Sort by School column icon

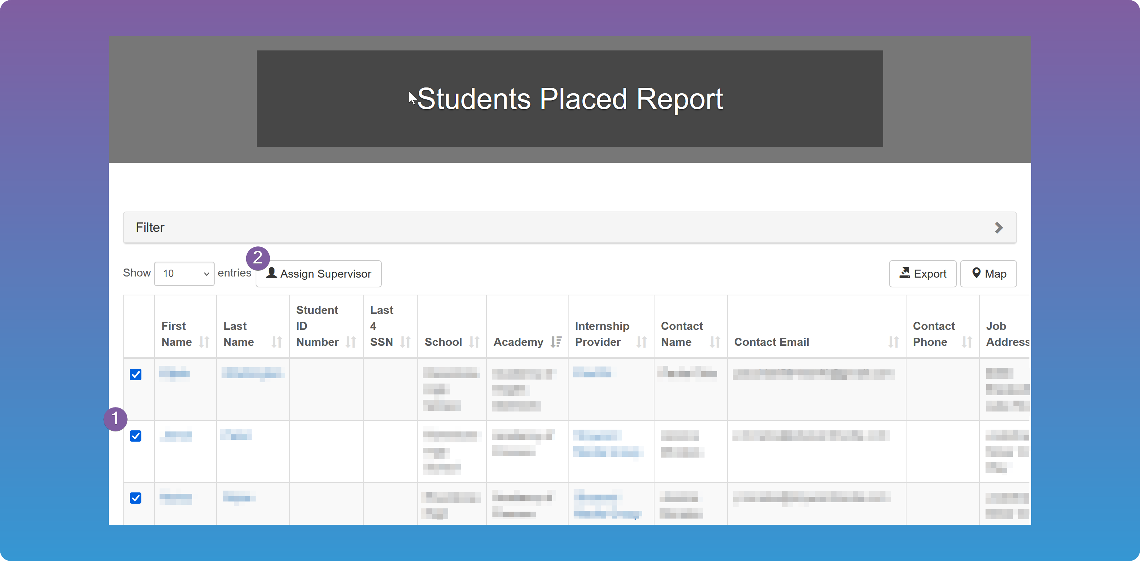click(474, 342)
